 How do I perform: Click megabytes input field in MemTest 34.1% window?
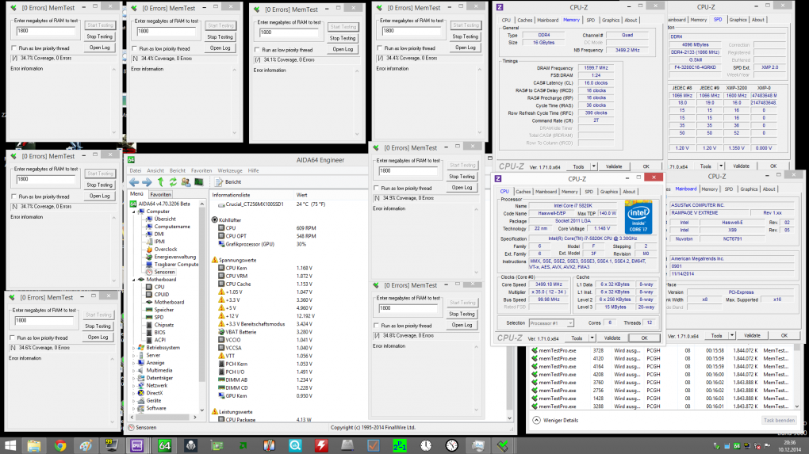289,33
